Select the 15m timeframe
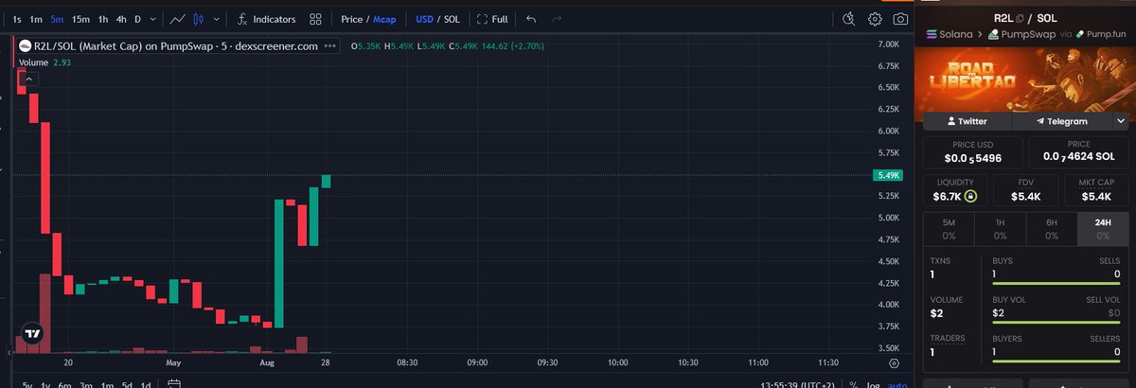Image resolution: width=1136 pixels, height=388 pixels. 81,19
